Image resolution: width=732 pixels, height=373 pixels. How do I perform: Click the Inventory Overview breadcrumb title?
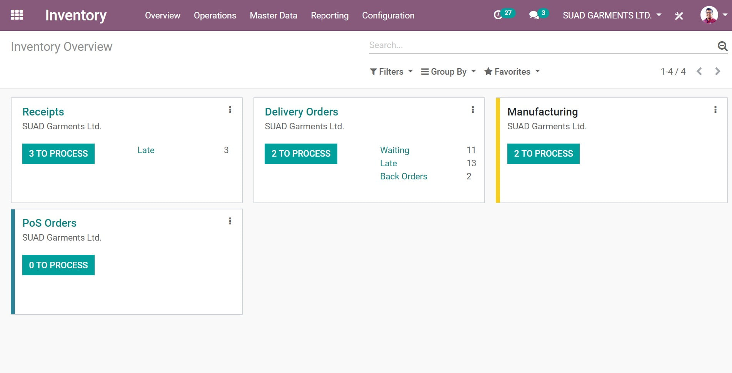(62, 47)
